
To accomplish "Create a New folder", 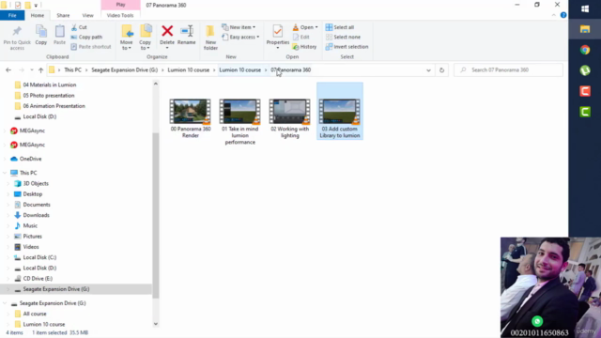I will pos(210,38).
